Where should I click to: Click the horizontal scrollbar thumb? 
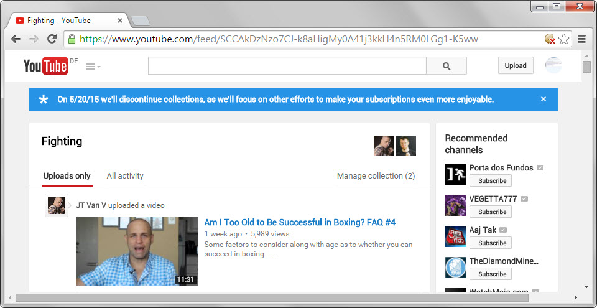(x=272, y=297)
